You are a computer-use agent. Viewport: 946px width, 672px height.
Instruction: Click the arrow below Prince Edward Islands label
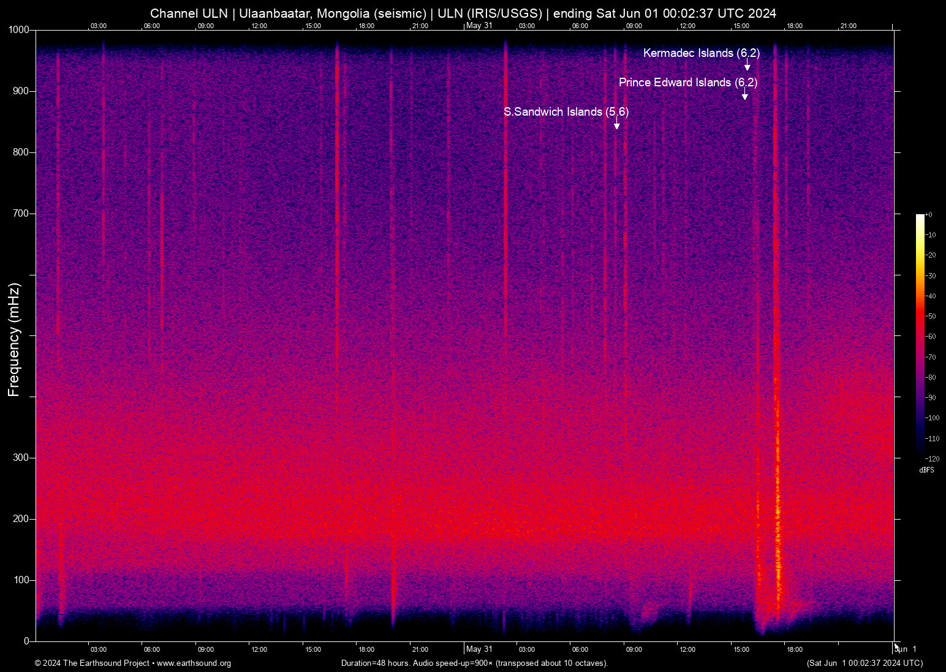tap(745, 95)
